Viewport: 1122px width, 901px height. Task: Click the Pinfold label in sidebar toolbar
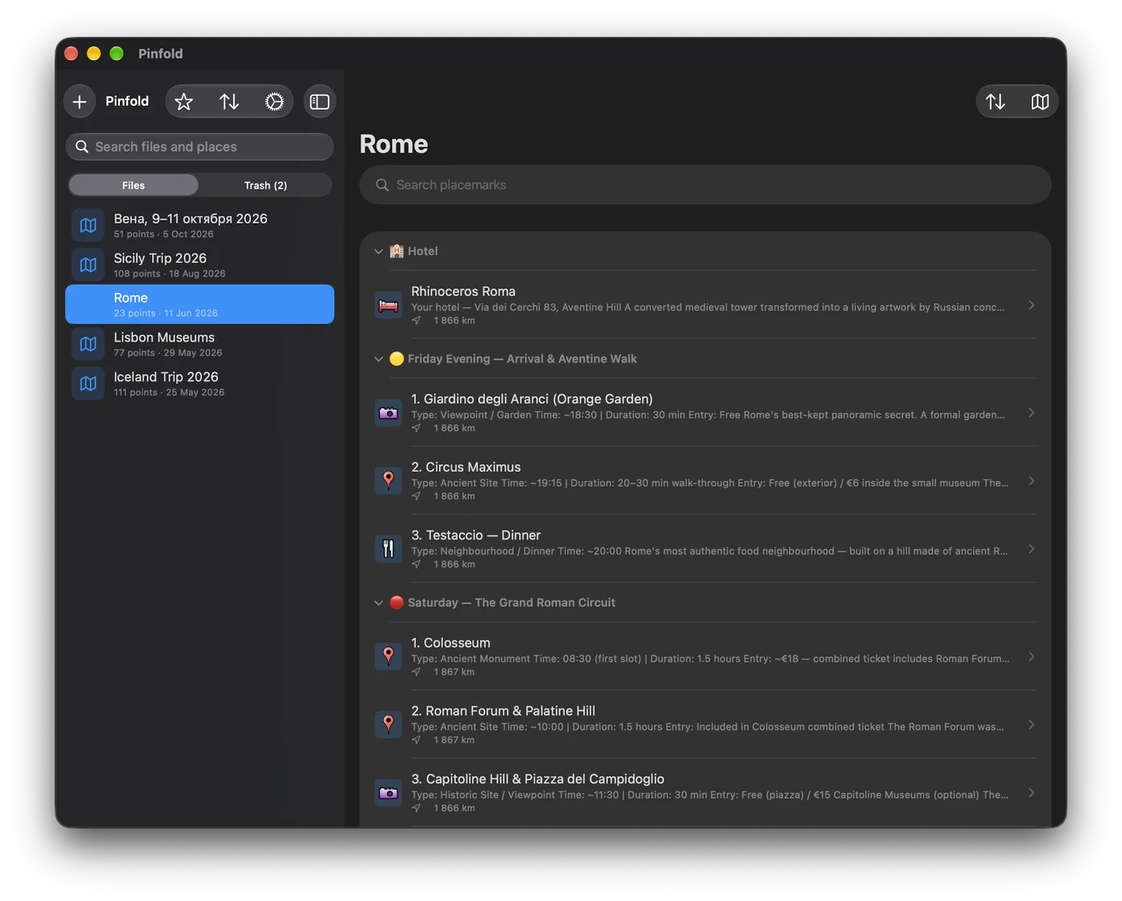point(127,102)
